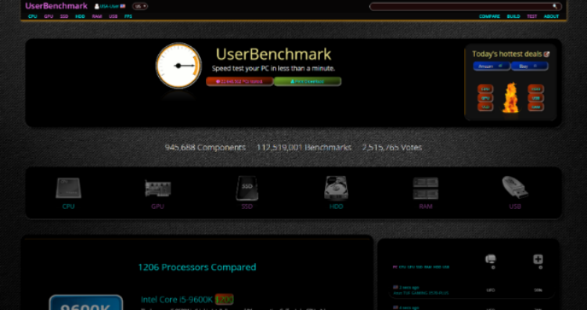Click the external link icon beside hottest deals

click(x=546, y=54)
